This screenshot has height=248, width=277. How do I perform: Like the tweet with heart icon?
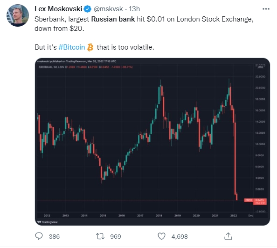click(x=161, y=236)
